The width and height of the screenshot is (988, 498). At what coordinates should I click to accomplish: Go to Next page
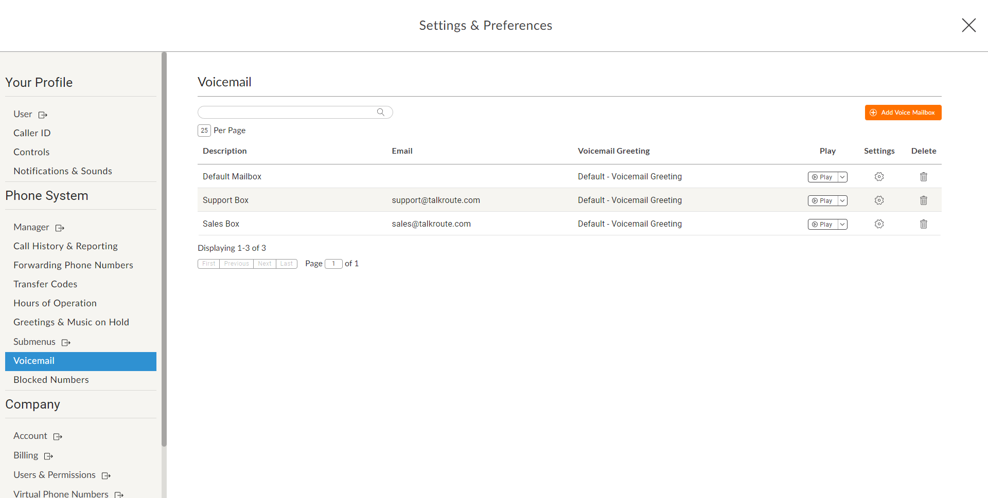[264, 264]
